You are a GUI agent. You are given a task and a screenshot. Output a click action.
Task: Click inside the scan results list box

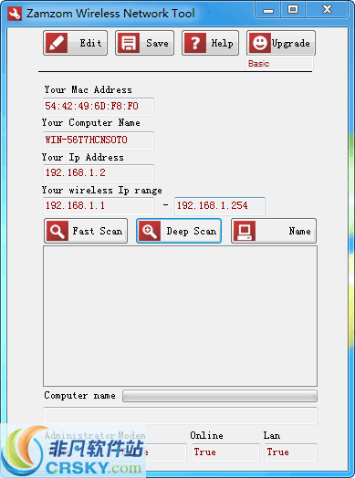[181, 317]
